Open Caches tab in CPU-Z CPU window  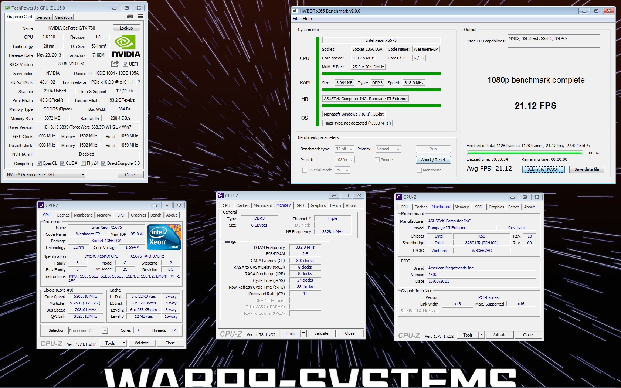pos(63,215)
